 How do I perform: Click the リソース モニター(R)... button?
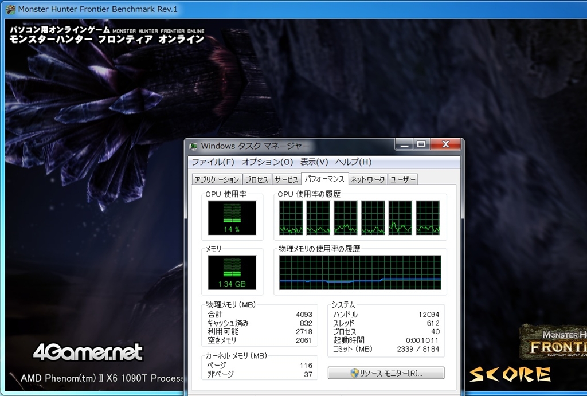pyautogui.click(x=386, y=373)
